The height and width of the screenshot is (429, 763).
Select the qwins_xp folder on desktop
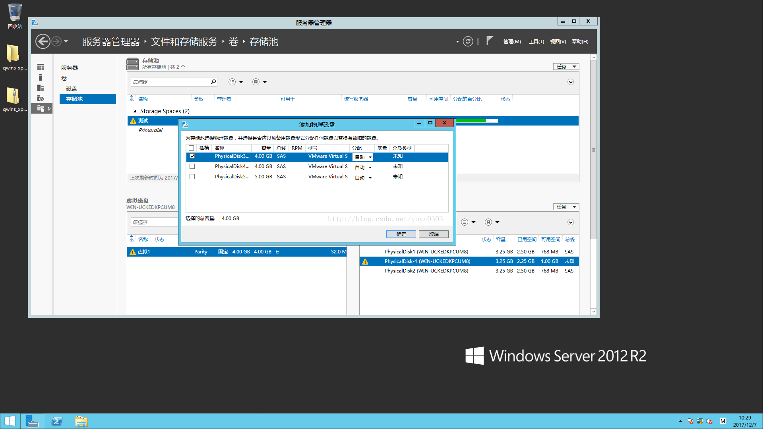(x=15, y=57)
